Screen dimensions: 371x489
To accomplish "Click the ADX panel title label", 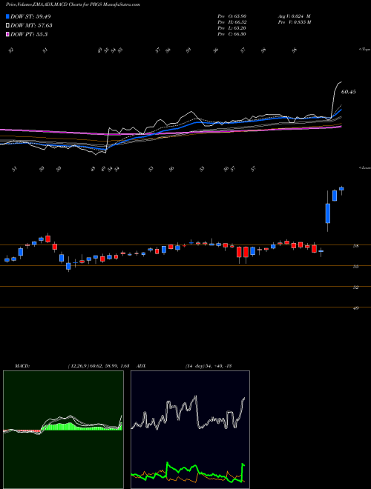I will [141, 366].
